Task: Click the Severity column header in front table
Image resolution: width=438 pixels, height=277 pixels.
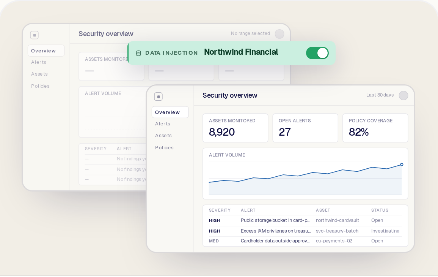Action: 220,210
